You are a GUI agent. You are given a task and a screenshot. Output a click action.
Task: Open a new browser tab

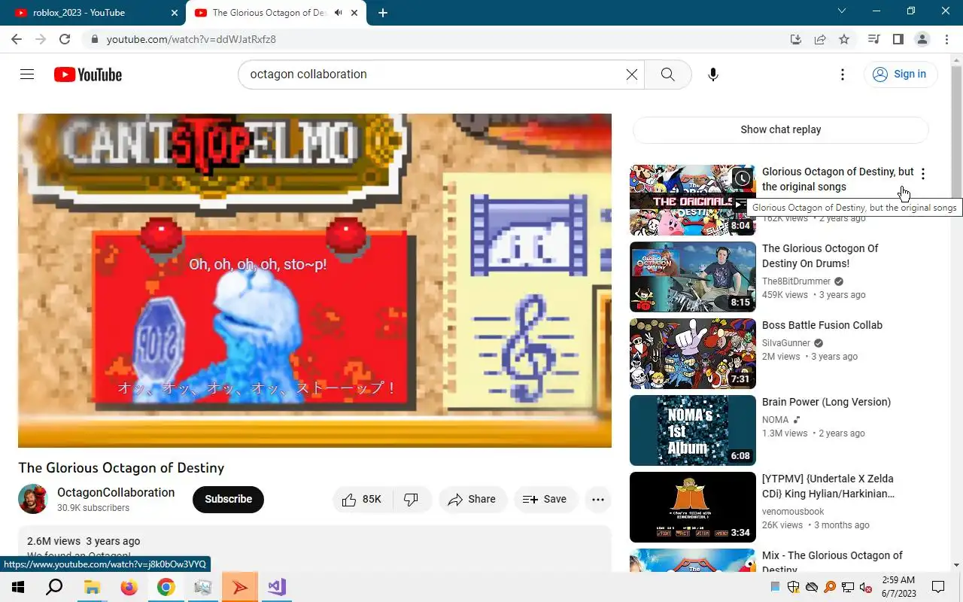click(x=383, y=13)
